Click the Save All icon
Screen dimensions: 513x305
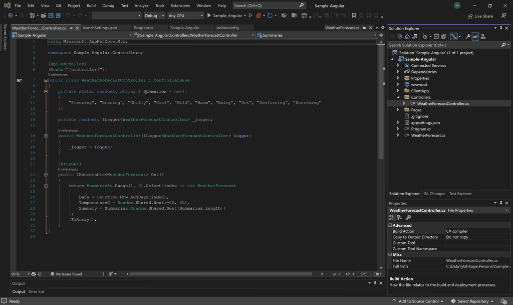pyautogui.click(x=57, y=16)
